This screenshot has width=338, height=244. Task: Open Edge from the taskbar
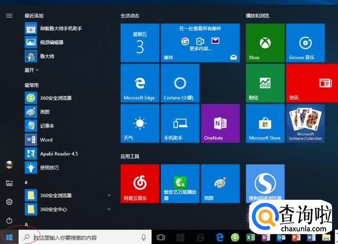click(220, 238)
